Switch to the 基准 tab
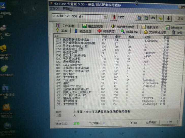185x138 pixels. pos(61,31)
